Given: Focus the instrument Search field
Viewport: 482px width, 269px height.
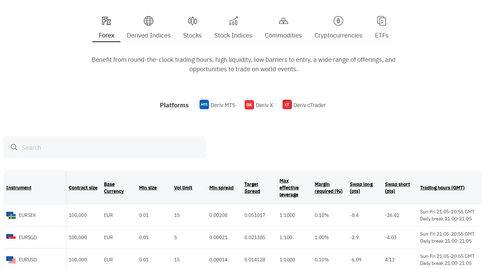Looking at the screenshot, I should coord(111,147).
